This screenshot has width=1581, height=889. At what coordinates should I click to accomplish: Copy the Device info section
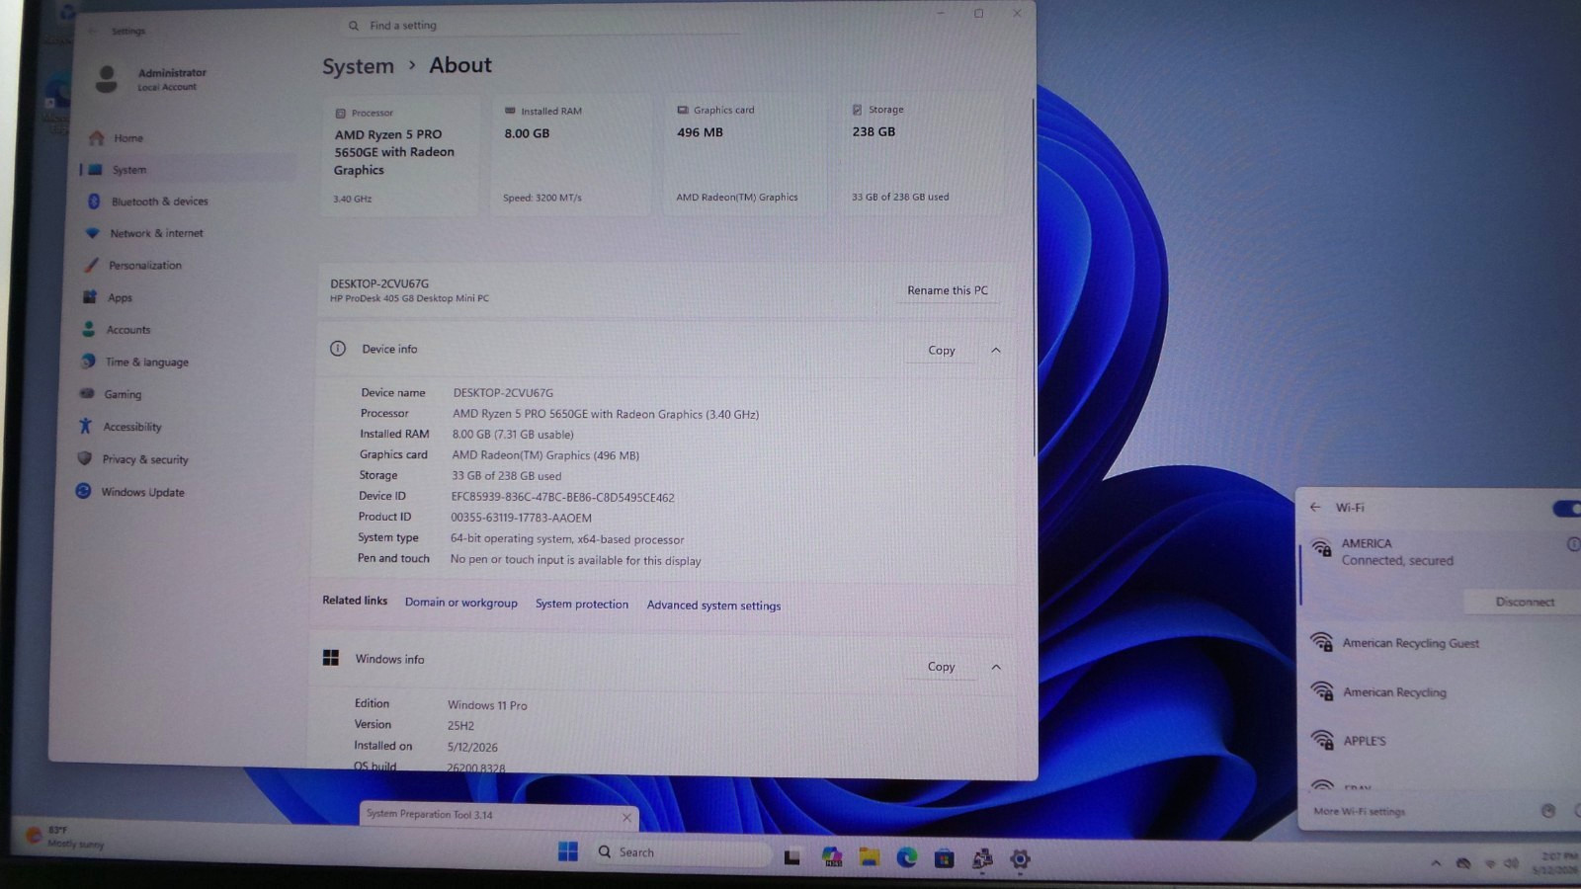(x=941, y=350)
